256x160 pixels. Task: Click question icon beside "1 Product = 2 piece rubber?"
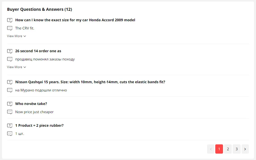click(10, 126)
